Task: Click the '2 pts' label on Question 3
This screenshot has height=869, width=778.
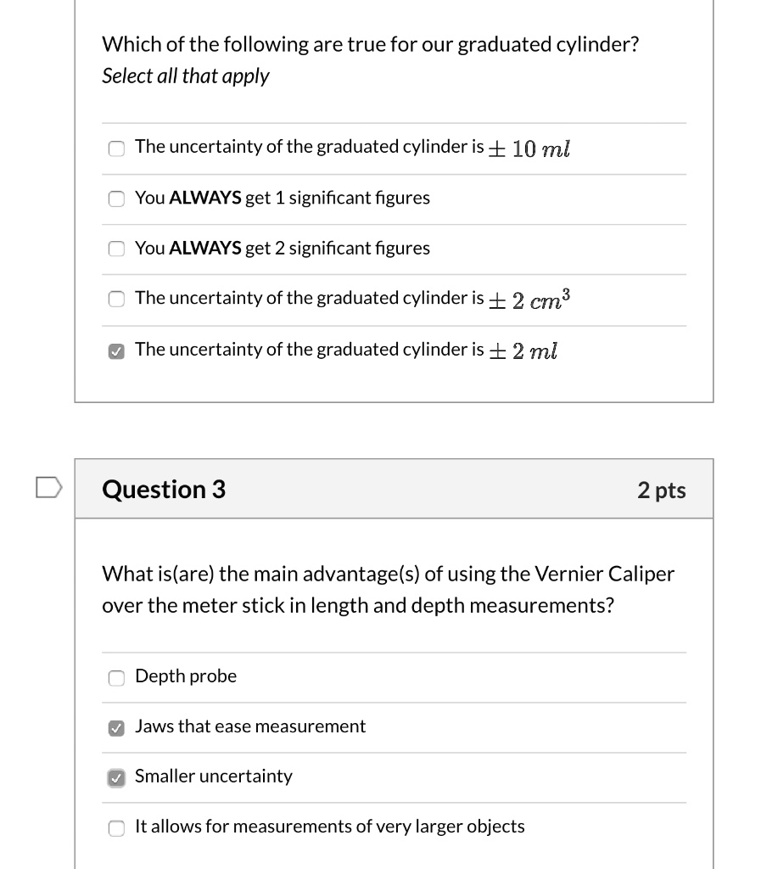Action: pos(662,489)
